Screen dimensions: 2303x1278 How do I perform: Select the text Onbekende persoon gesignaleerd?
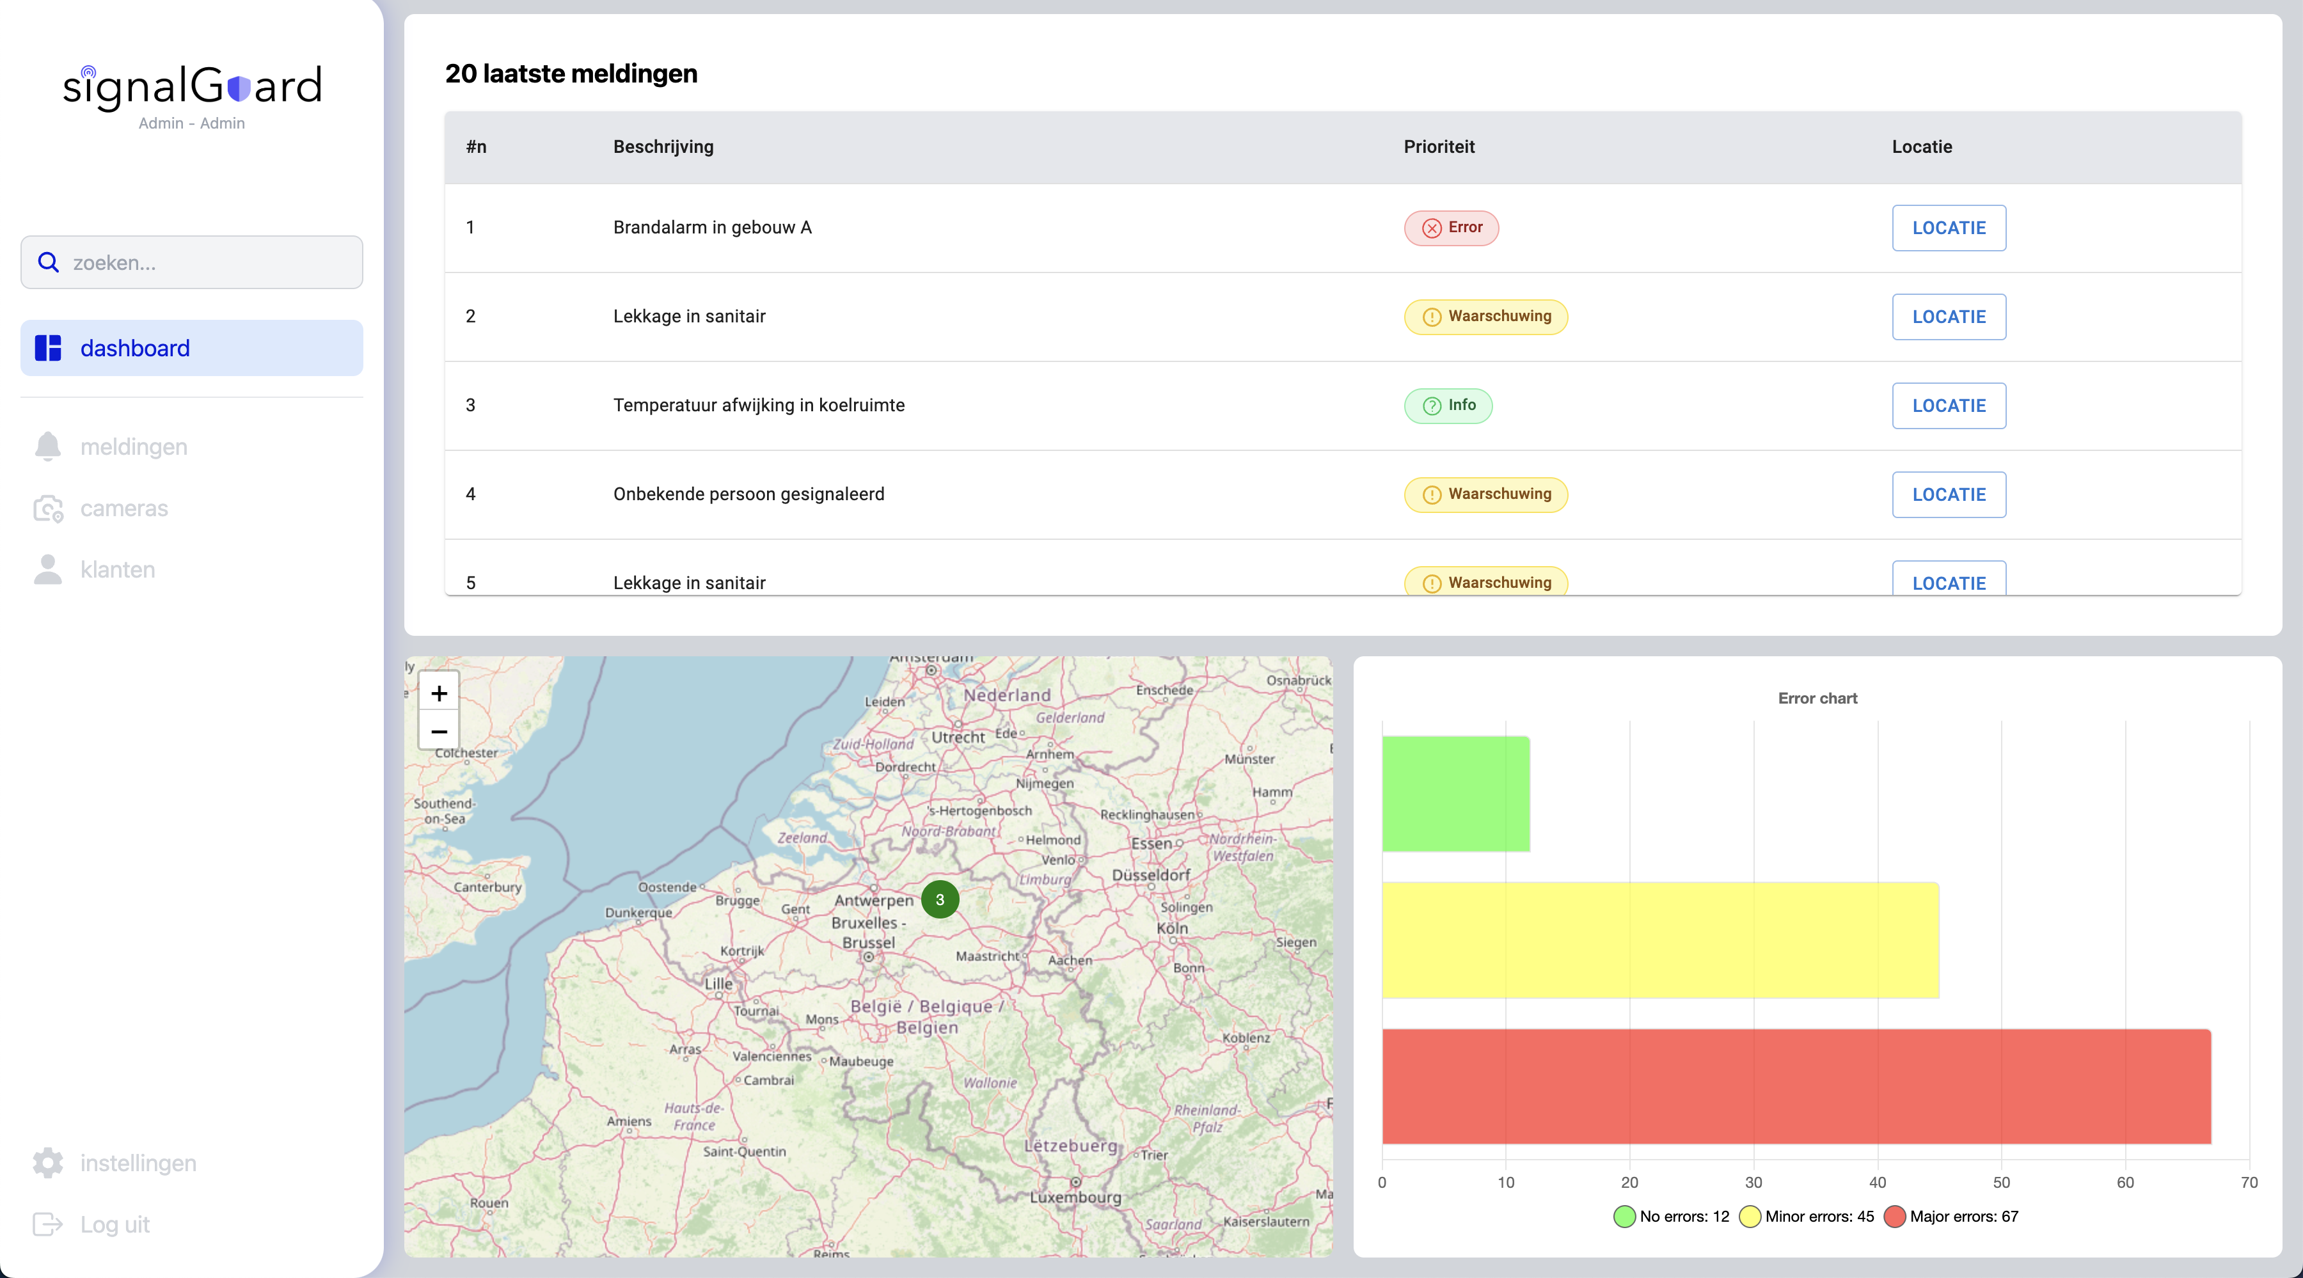click(748, 493)
